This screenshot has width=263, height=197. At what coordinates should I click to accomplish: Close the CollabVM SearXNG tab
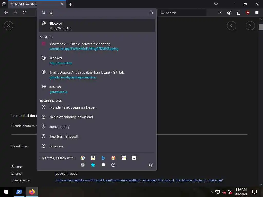point(62,4)
